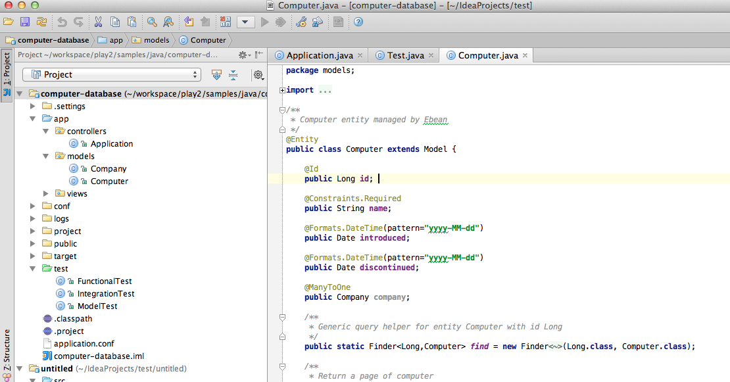730x382 pixels.
Task: Open Find with the magnifier icon
Action: pos(152,22)
